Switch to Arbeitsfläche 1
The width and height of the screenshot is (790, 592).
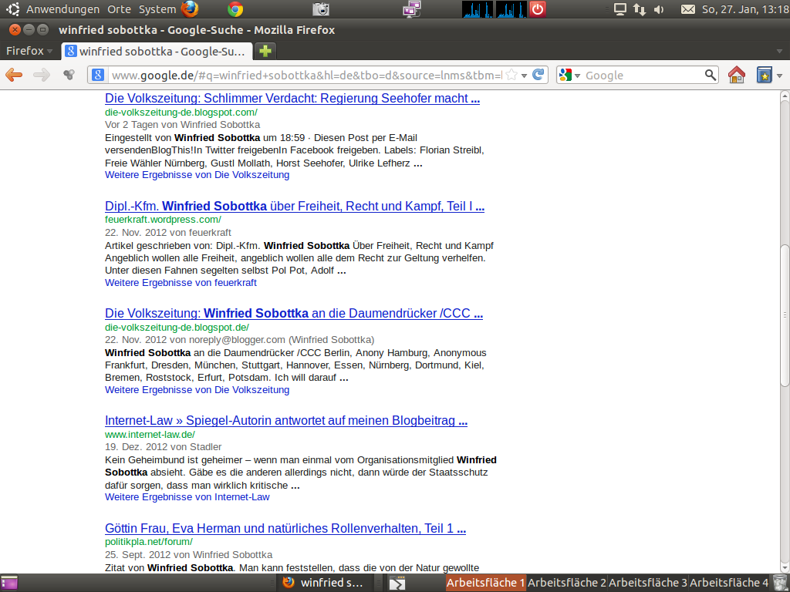[x=486, y=583]
